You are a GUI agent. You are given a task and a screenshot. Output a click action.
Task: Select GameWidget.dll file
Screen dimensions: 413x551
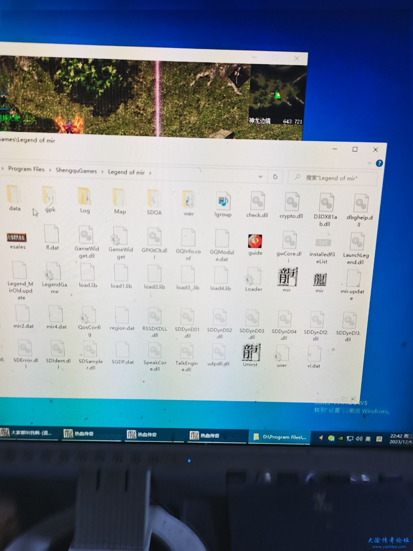(87, 242)
